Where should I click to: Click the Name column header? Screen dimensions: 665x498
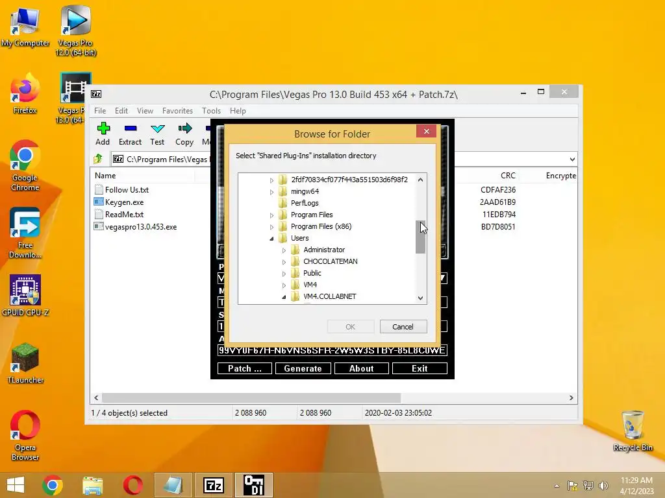(105, 175)
